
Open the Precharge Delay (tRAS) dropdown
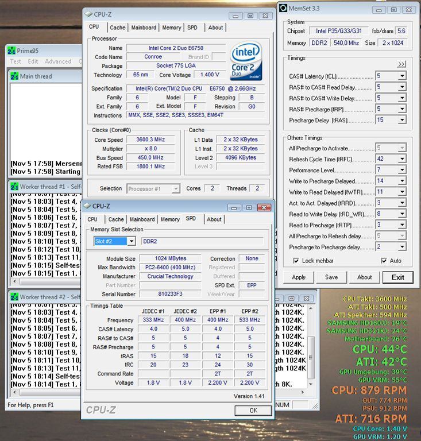(402, 120)
